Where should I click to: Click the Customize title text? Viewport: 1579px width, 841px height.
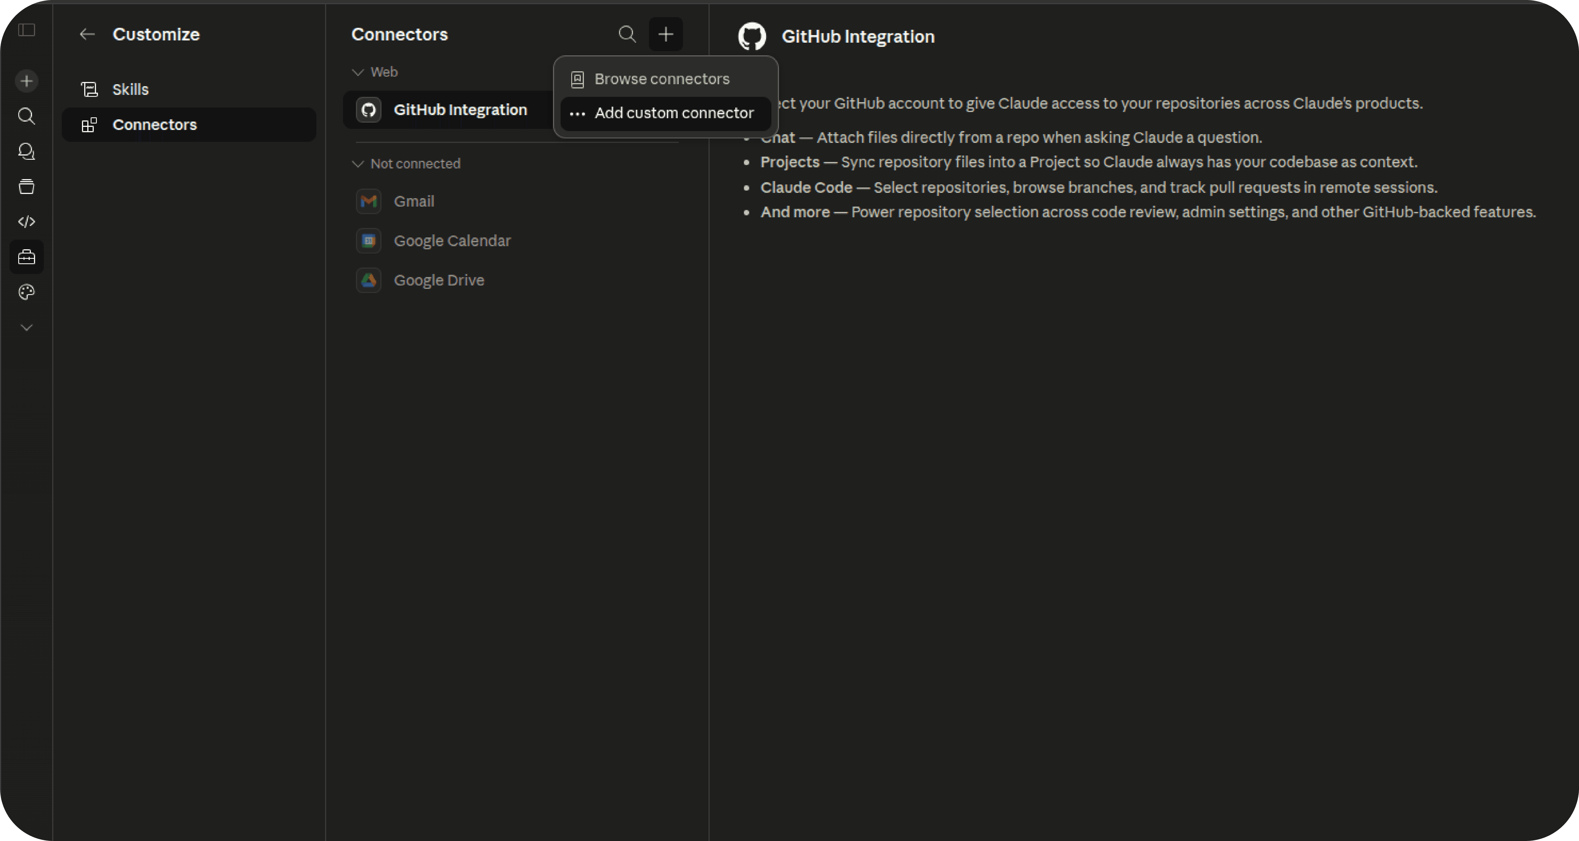coord(156,34)
